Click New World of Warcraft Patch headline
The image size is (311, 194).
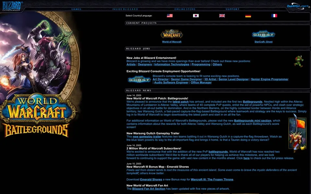(157, 98)
